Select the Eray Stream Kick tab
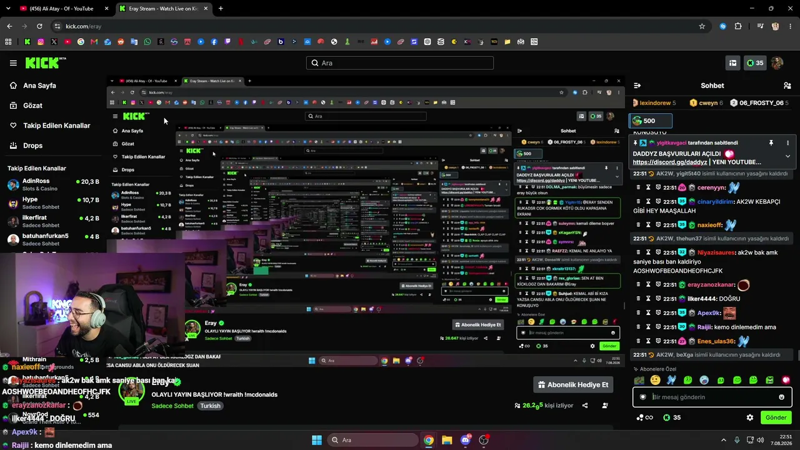The height and width of the screenshot is (450, 800). coord(164,9)
